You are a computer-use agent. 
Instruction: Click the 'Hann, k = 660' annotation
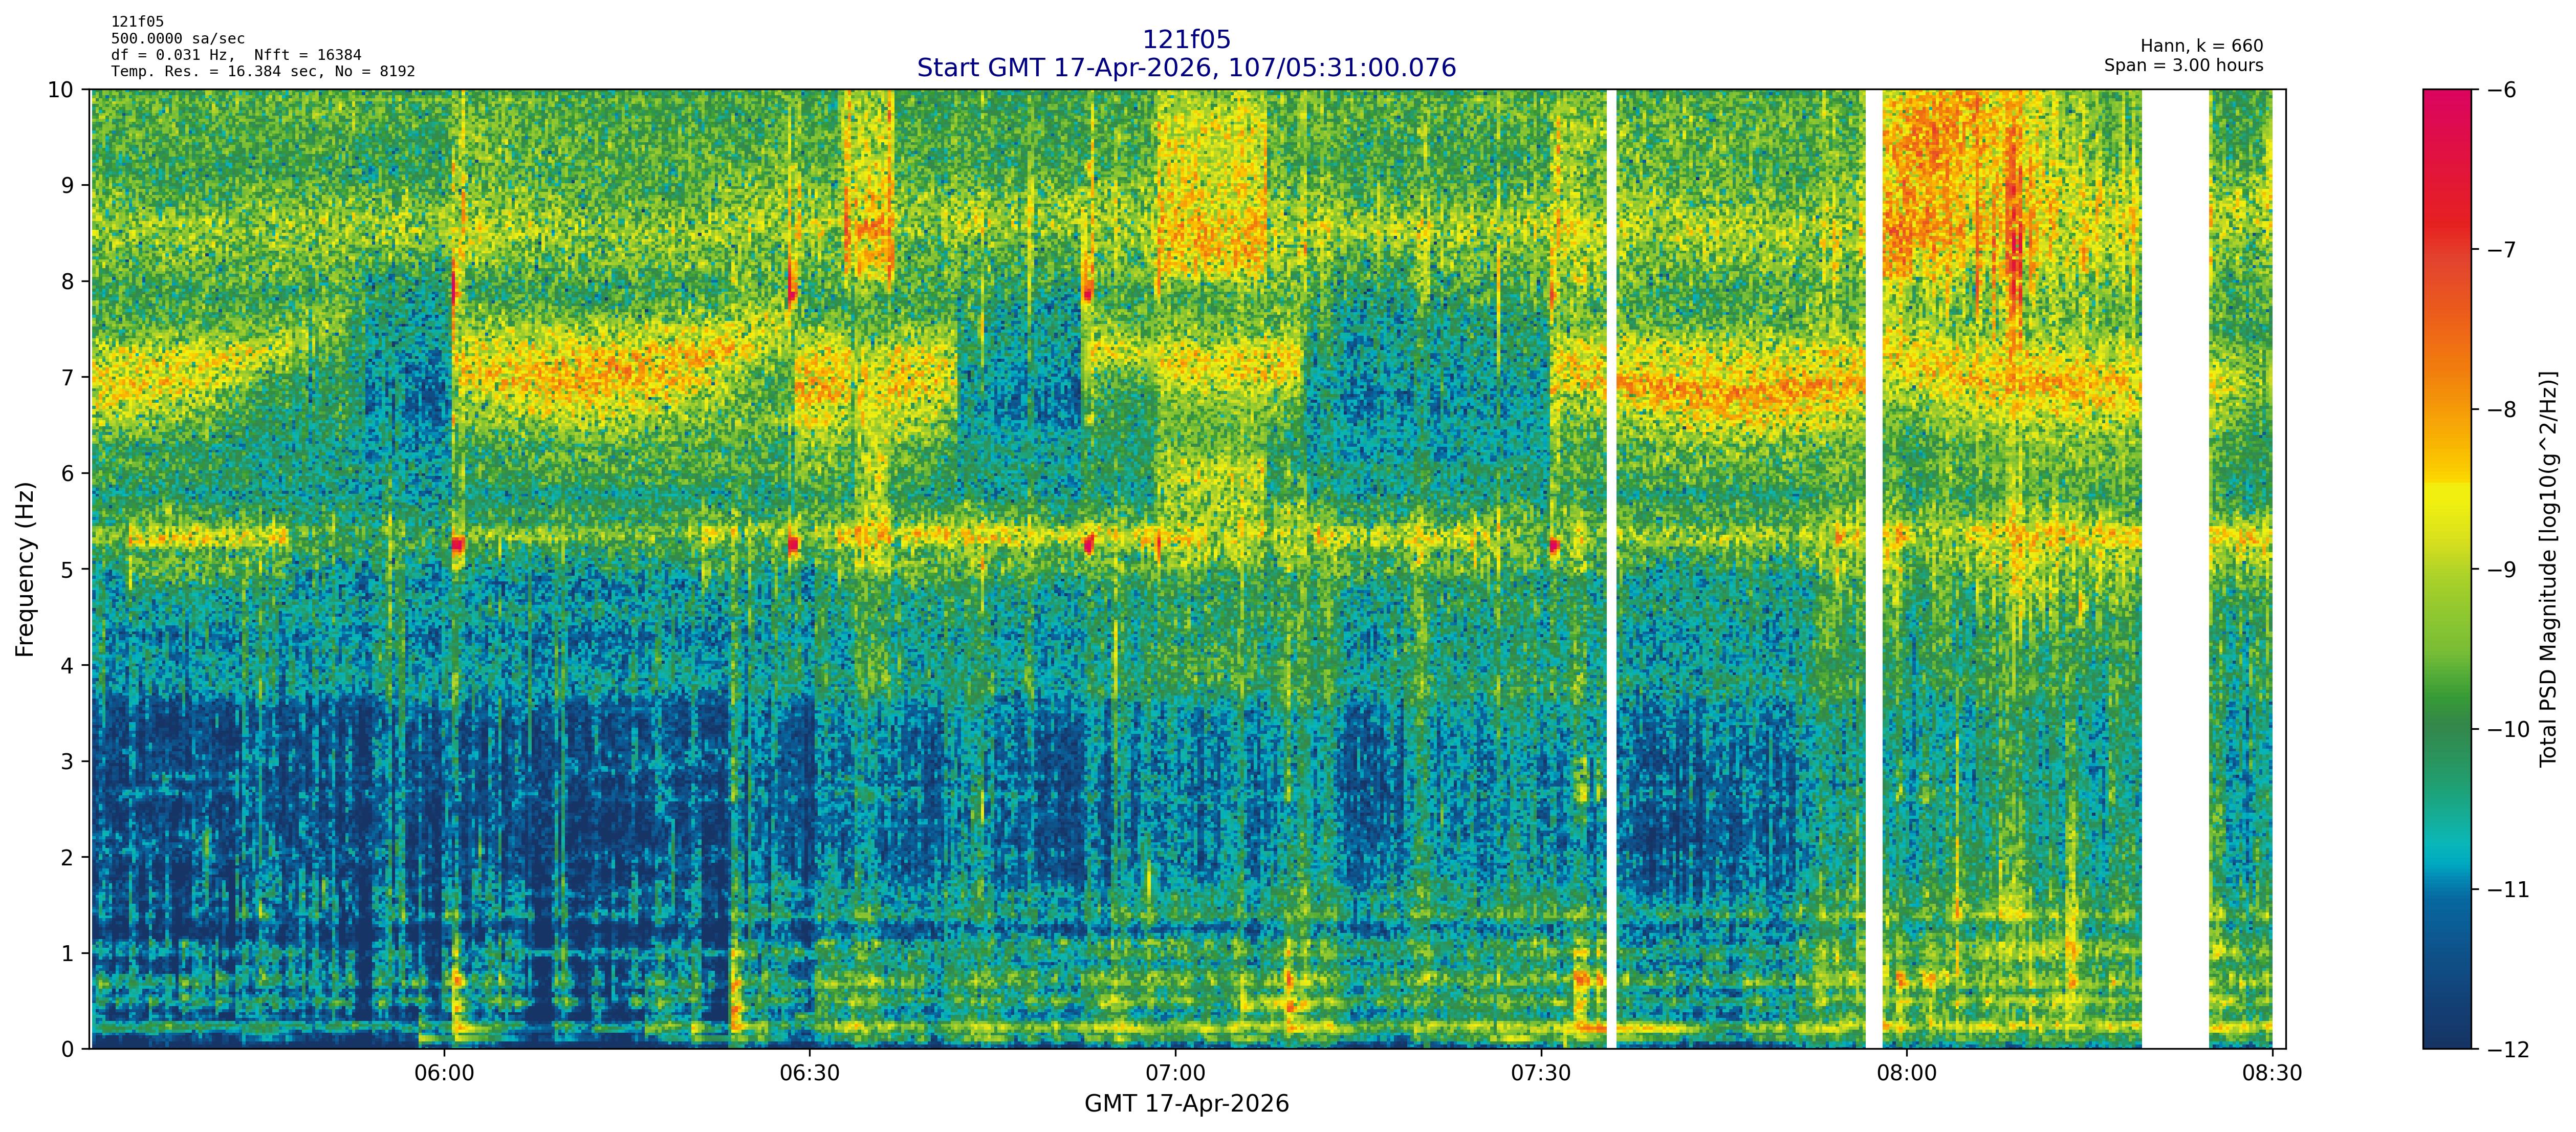[2201, 46]
